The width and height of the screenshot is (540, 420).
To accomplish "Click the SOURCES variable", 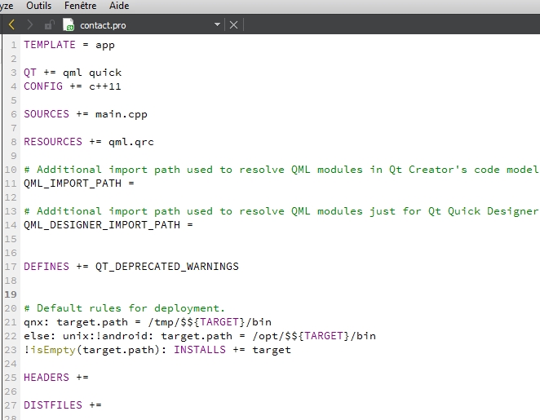I will pyautogui.click(x=46, y=114).
